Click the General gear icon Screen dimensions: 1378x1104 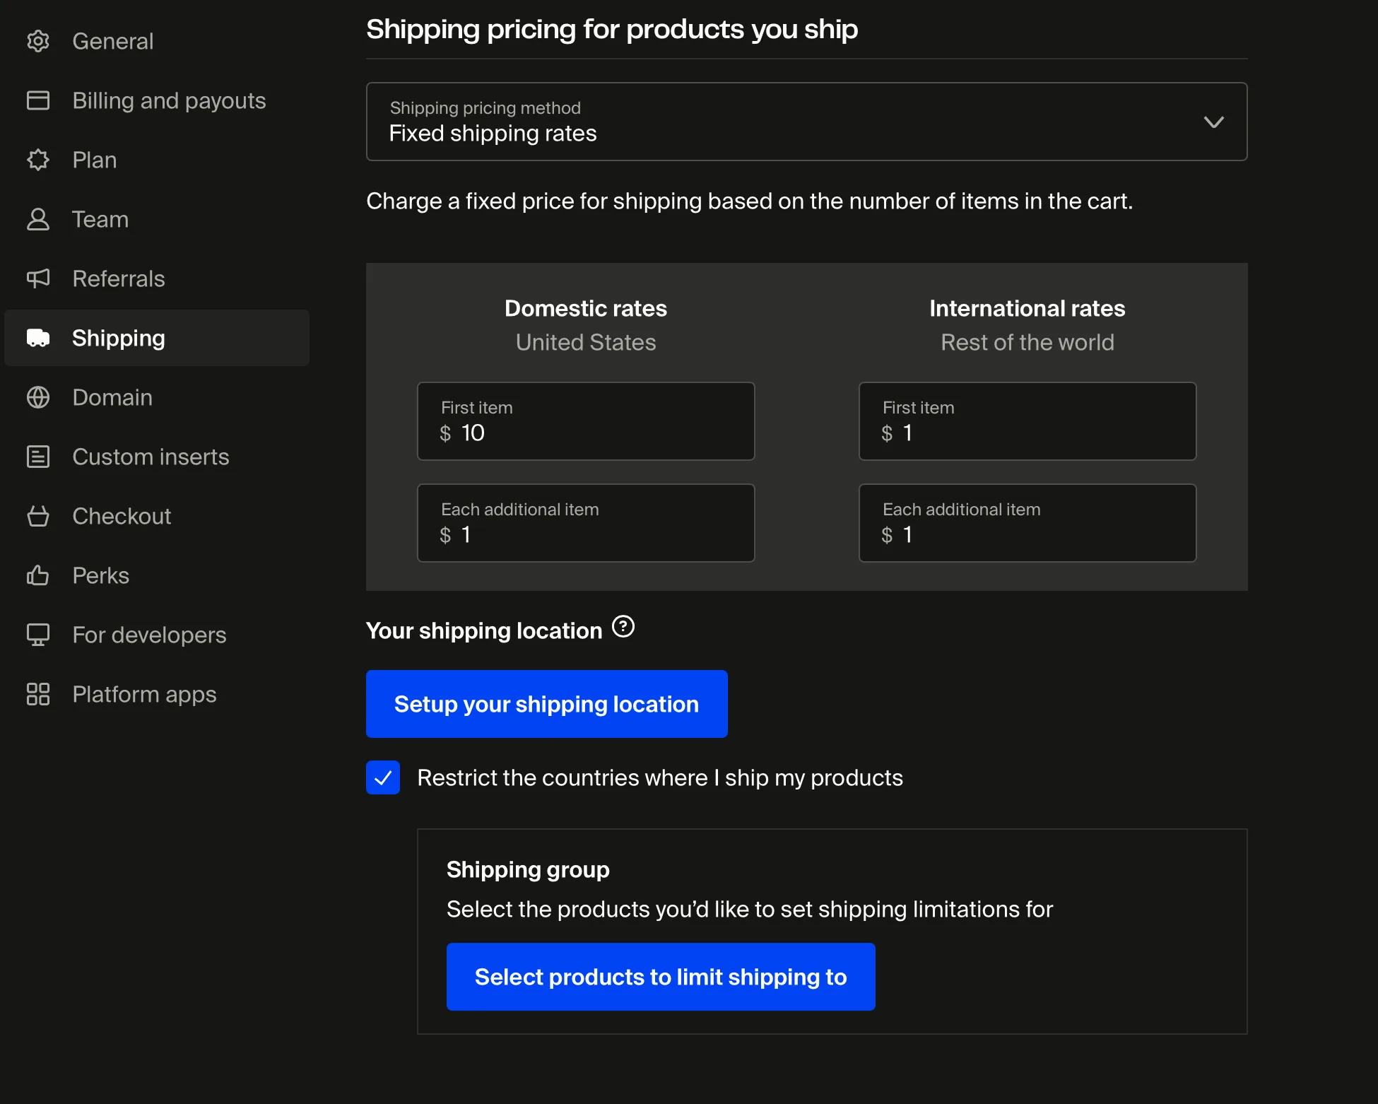pyautogui.click(x=38, y=41)
